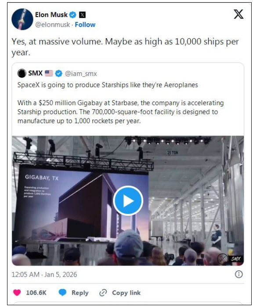Click Elon Musk's profile avatar

coord(22,19)
